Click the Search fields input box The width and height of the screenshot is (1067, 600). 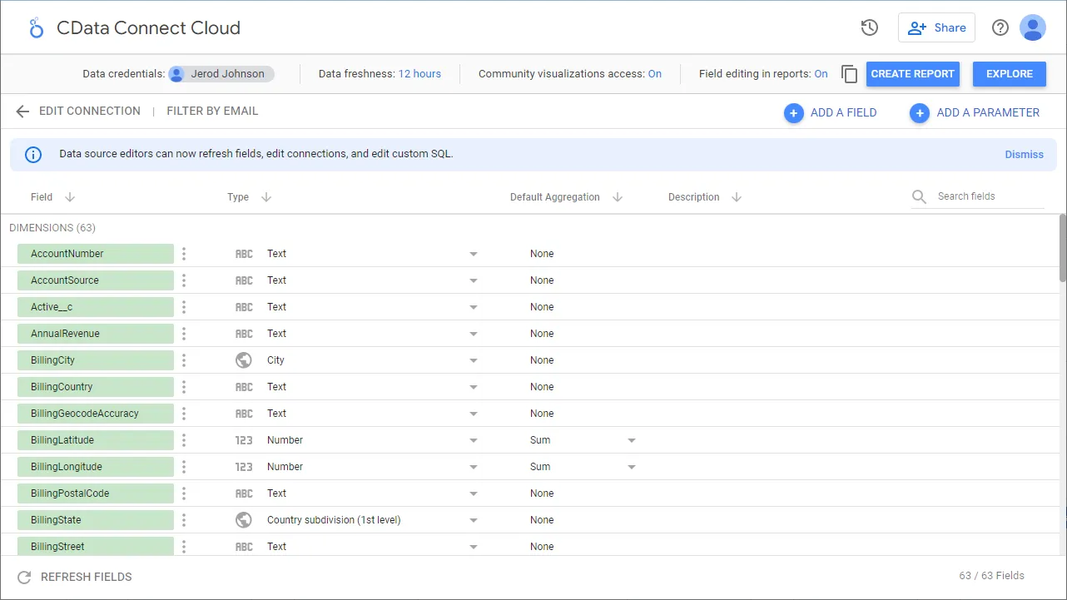(988, 196)
